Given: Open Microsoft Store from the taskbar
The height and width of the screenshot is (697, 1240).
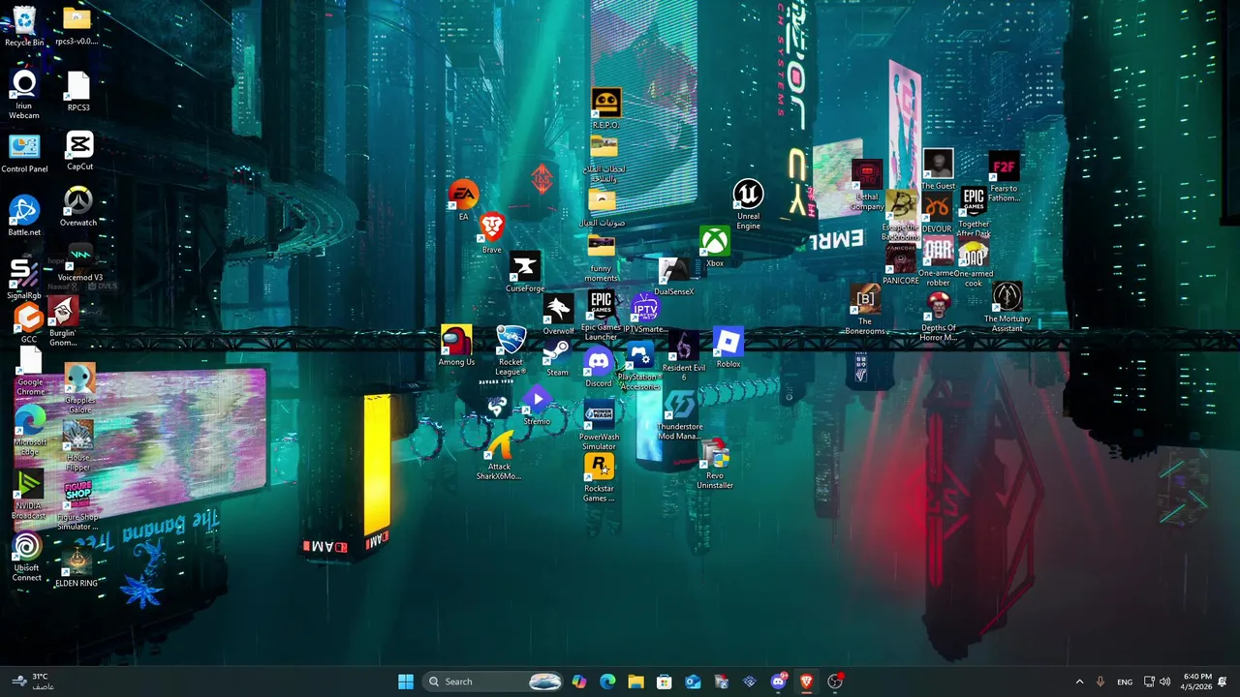Looking at the screenshot, I should [x=664, y=682].
